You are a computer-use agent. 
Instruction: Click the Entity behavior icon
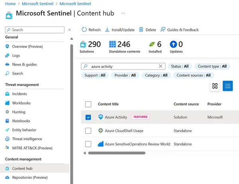pyautogui.click(x=7, y=130)
